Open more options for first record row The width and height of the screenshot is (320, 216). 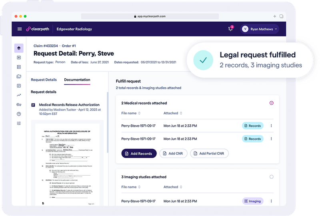(x=271, y=126)
